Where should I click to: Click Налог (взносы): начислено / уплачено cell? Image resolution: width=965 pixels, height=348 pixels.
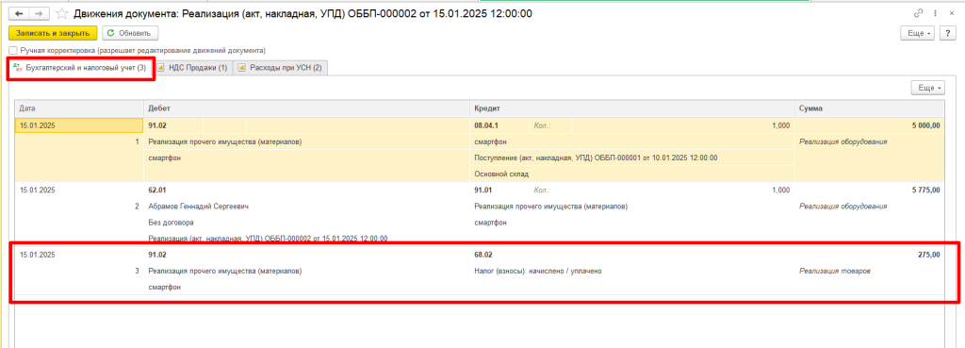coord(537,271)
